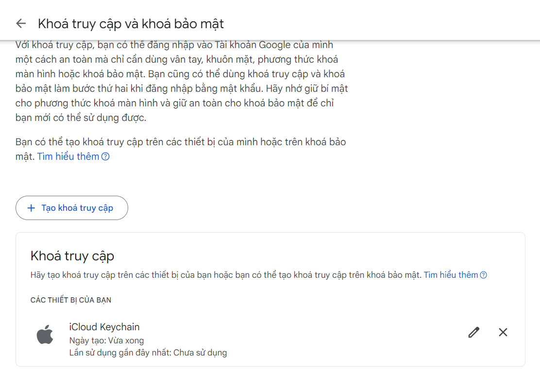Click 'CÁC THIẾT BỊ CỦA BẠN' section label
The image size is (540, 373).
71,300
